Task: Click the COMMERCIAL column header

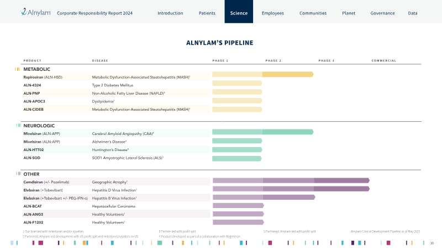Action: [x=383, y=61]
